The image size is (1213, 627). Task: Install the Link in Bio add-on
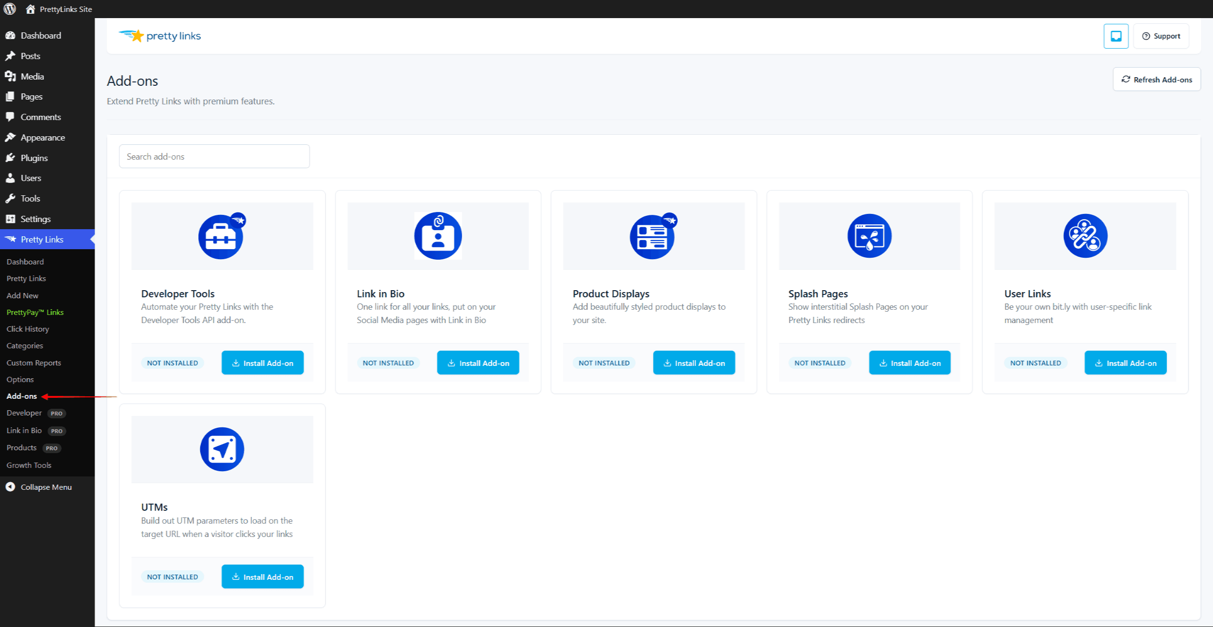(478, 363)
